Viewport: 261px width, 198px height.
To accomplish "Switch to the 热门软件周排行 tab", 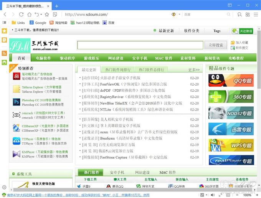I will (x=118, y=69).
